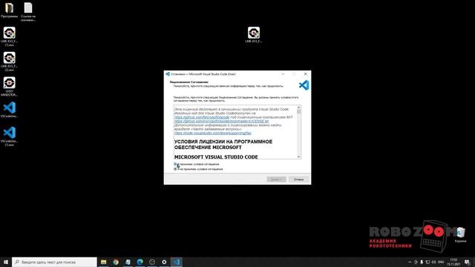The height and width of the screenshot is (267, 475).
Task: Close the Visual Studio Code setup window
Action: pyautogui.click(x=305, y=74)
